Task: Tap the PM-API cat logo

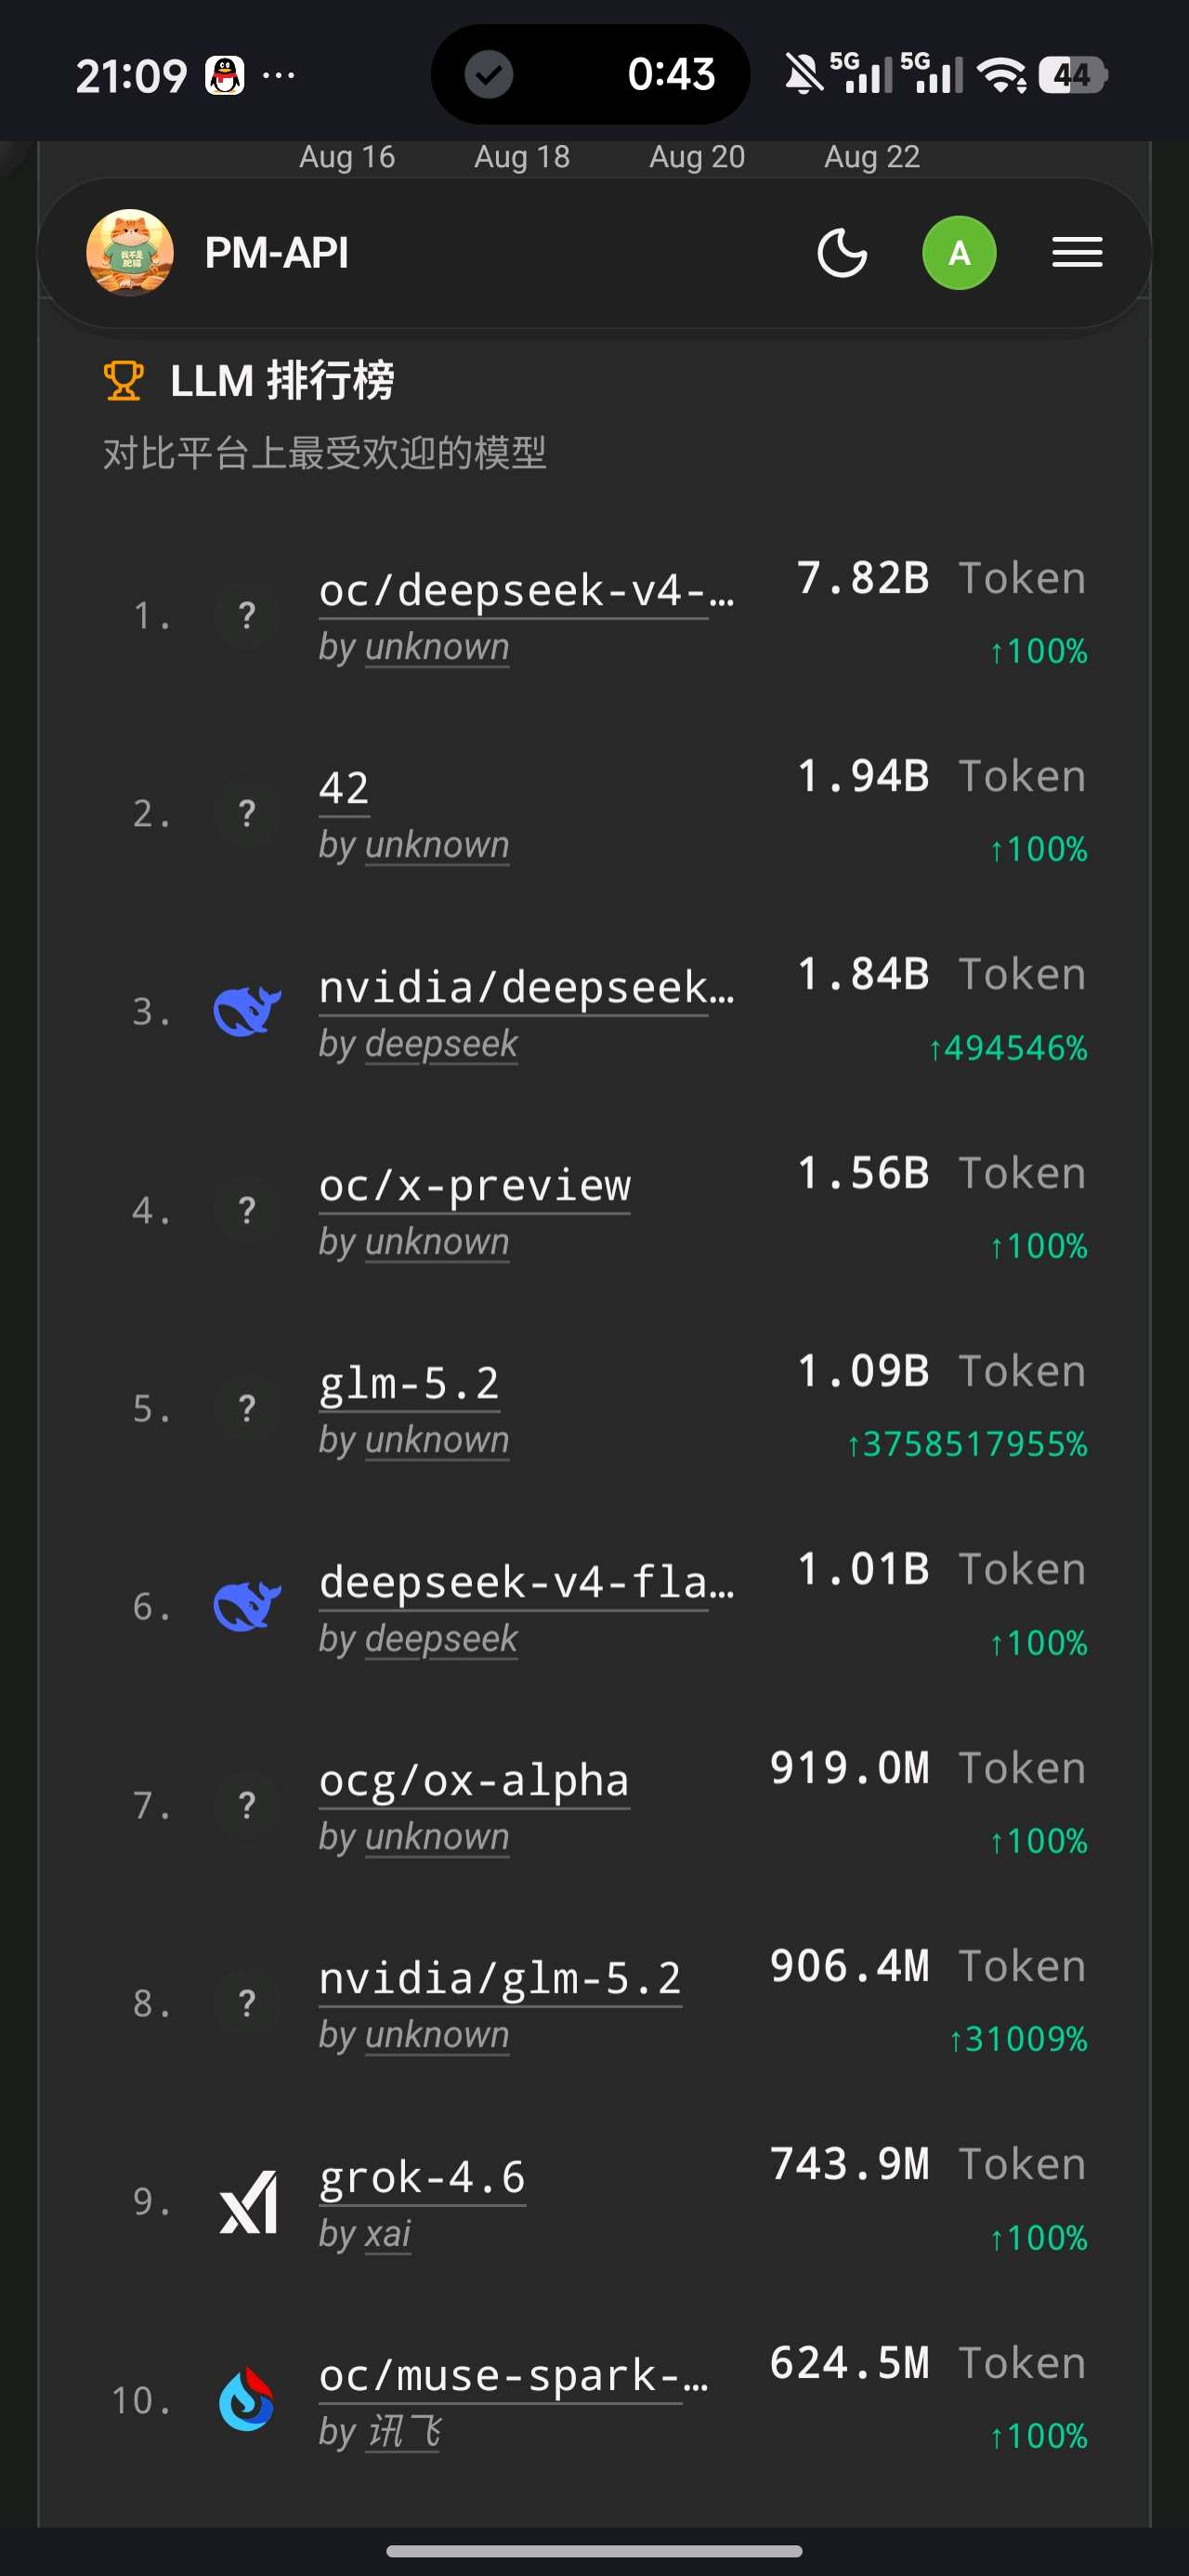Action: (x=130, y=253)
